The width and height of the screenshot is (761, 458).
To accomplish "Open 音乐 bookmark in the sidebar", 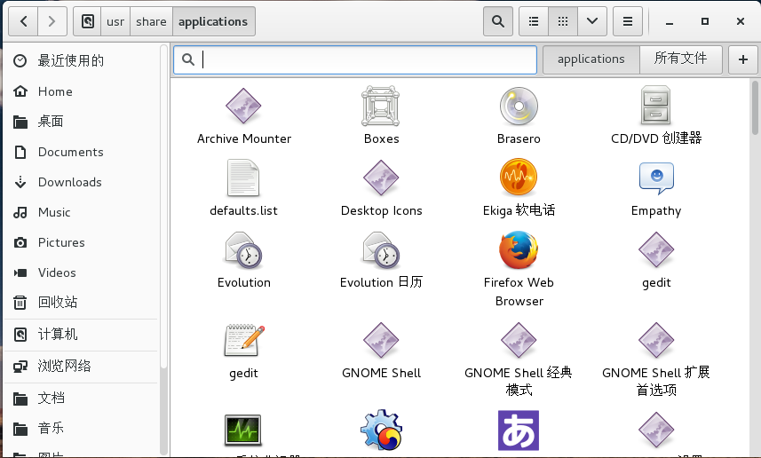I will point(81,429).
